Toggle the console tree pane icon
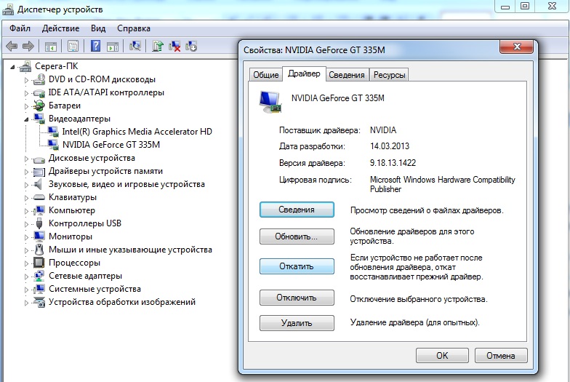This screenshot has height=382, width=570. click(51, 47)
